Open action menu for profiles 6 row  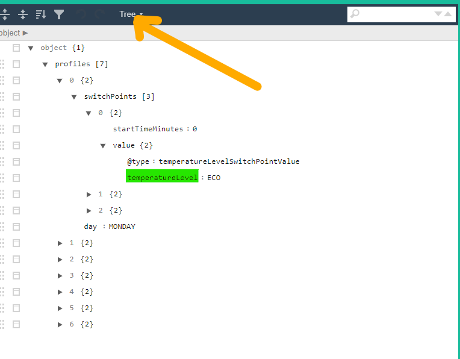coord(16,324)
